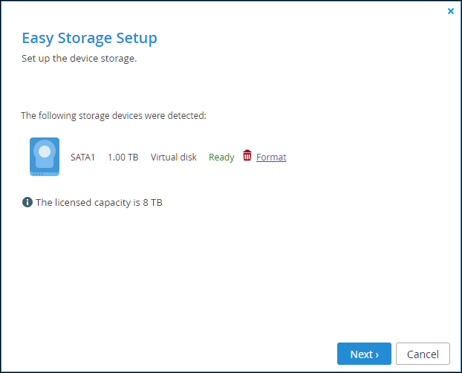Screen dimensions: 462x373
Task: Close the Easy Storage Setup dialog
Action: pyautogui.click(x=451, y=11)
